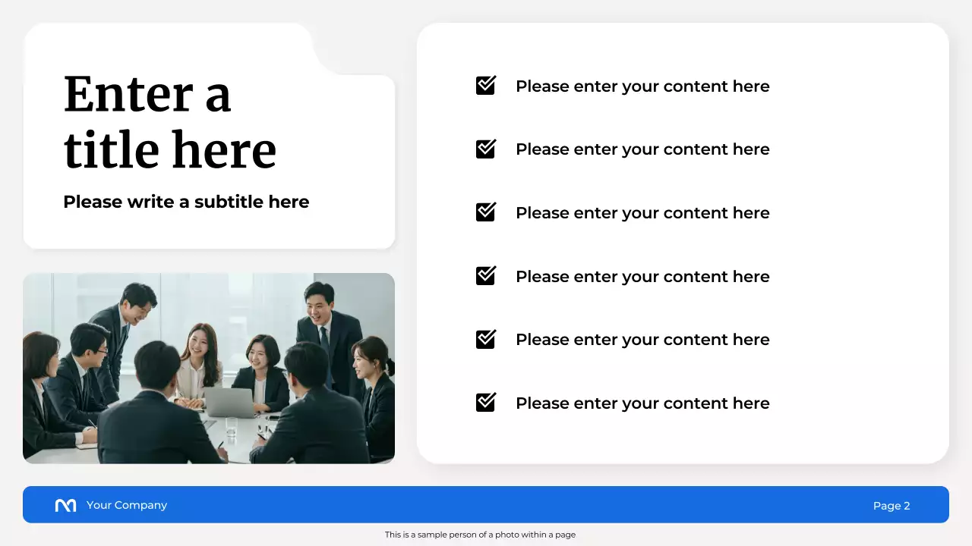
Task: Click the blue footer bar
Action: pyautogui.click(x=486, y=504)
